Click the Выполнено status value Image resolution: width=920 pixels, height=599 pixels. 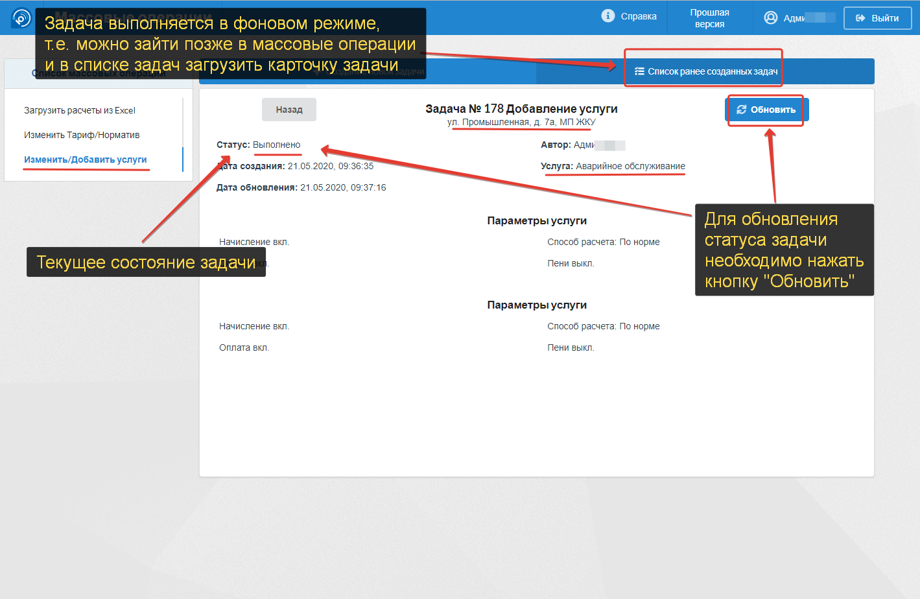click(277, 145)
